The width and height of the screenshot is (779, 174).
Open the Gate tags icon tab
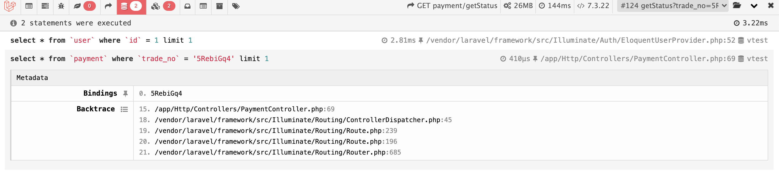[x=236, y=6]
